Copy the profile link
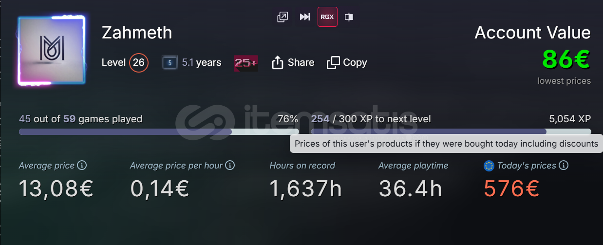Screen dimensions: 603x245 point(347,62)
